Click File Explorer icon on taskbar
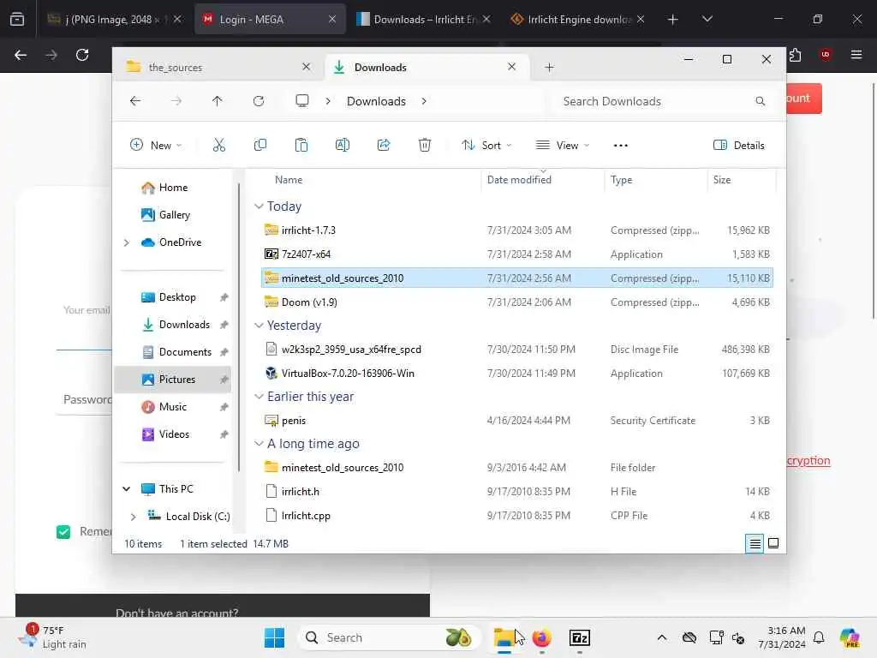This screenshot has width=877, height=658. coord(504,637)
